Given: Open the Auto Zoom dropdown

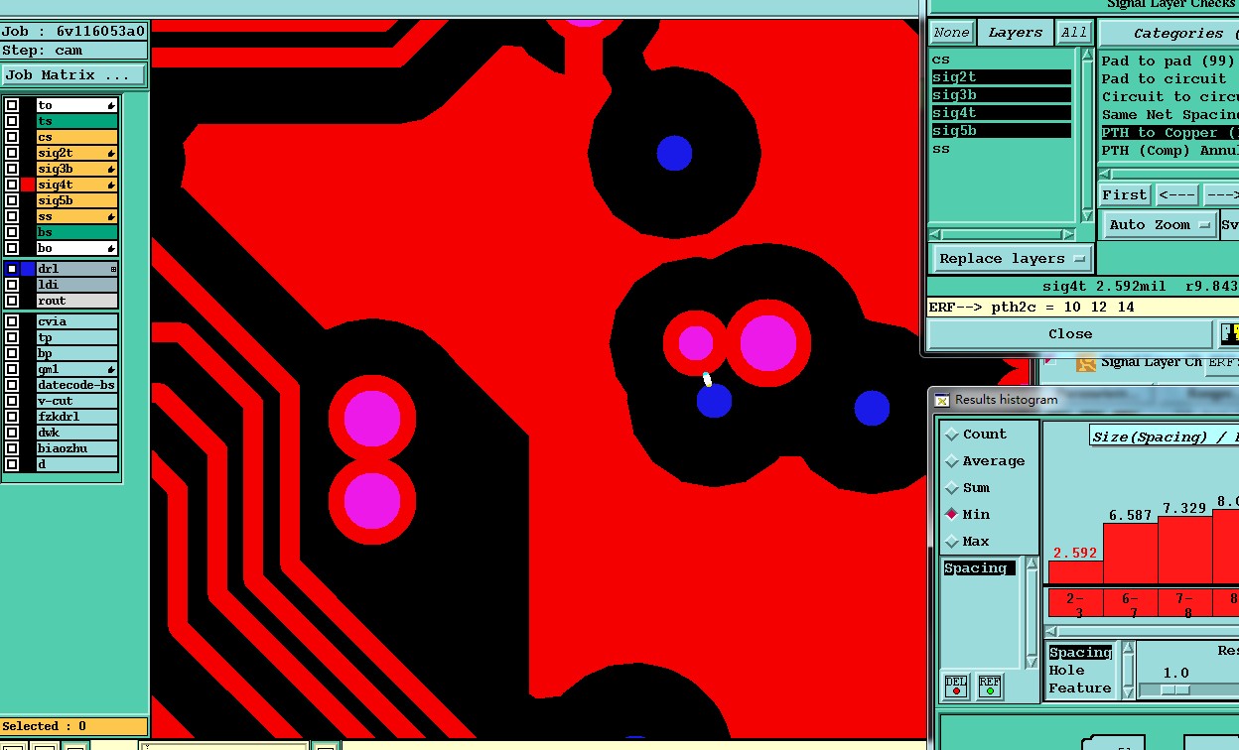Looking at the screenshot, I should [x=1160, y=225].
